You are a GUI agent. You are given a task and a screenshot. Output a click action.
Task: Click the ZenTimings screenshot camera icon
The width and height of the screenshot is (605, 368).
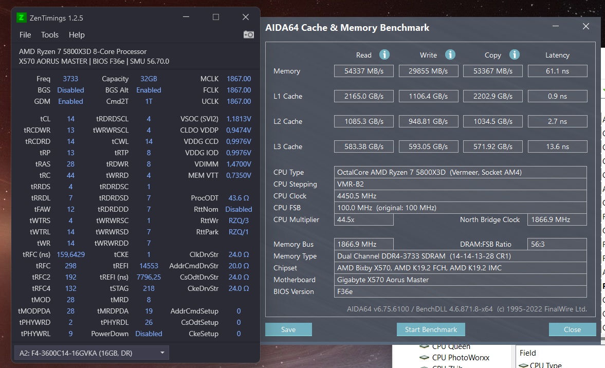point(248,35)
